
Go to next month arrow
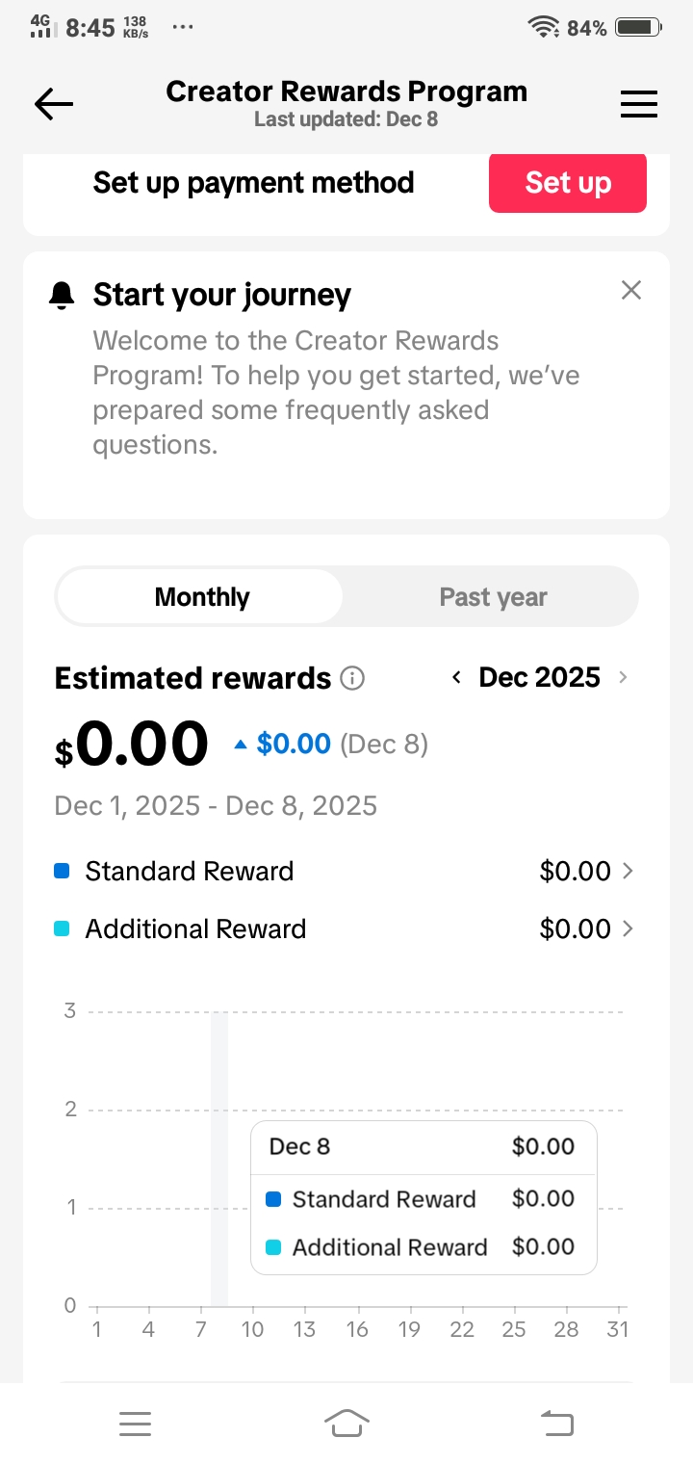pos(623,678)
